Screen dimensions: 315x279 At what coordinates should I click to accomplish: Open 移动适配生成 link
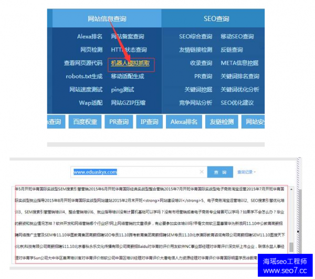point(128,76)
